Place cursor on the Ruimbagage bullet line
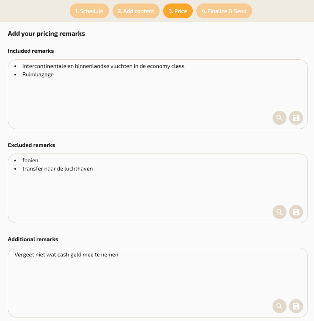 click(38, 75)
